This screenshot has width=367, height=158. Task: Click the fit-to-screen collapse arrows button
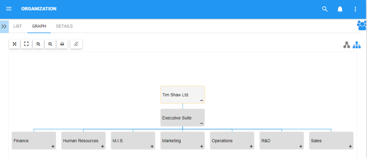click(15, 44)
